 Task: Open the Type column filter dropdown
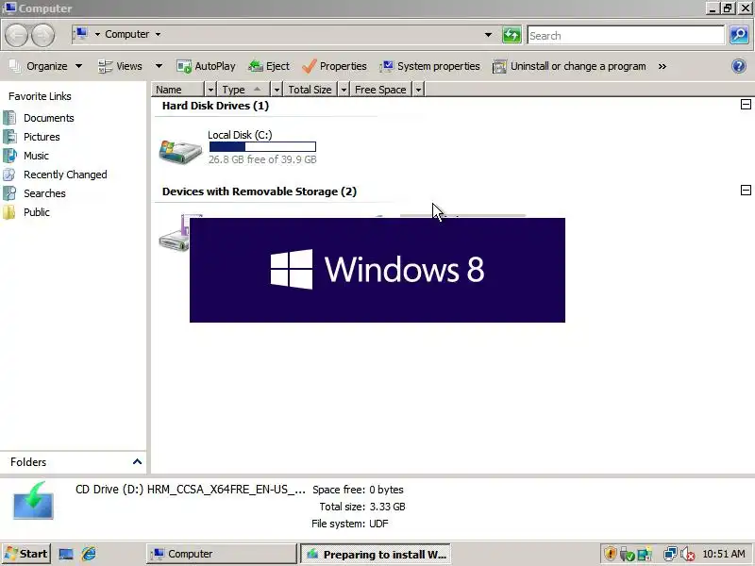tap(277, 90)
